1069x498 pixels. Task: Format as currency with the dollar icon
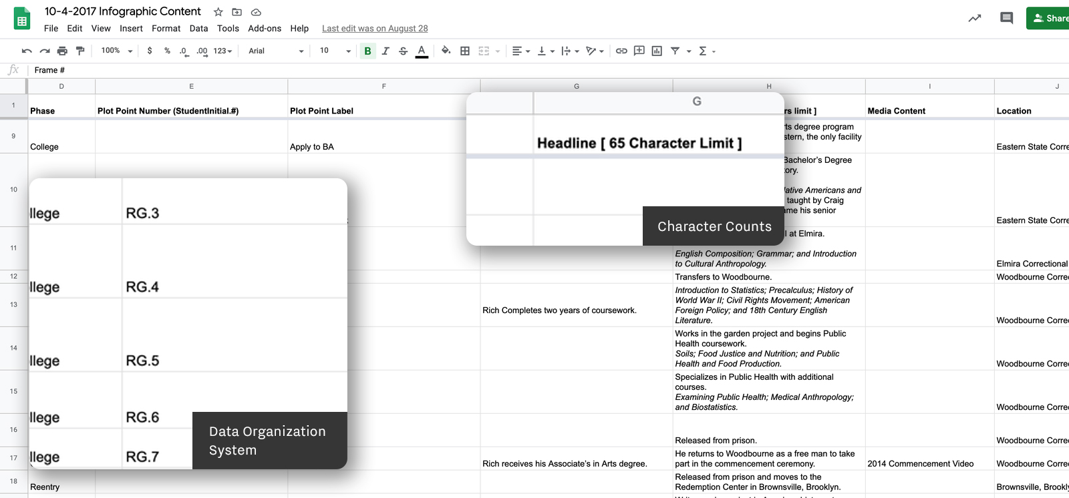150,51
